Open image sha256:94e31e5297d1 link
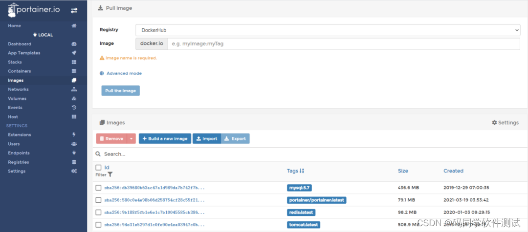 [154, 225]
